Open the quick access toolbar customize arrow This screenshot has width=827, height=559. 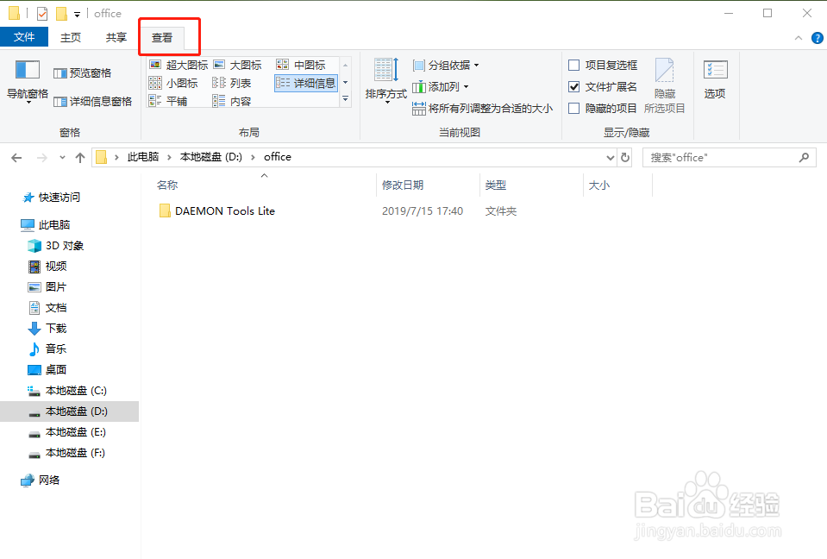click(x=77, y=15)
